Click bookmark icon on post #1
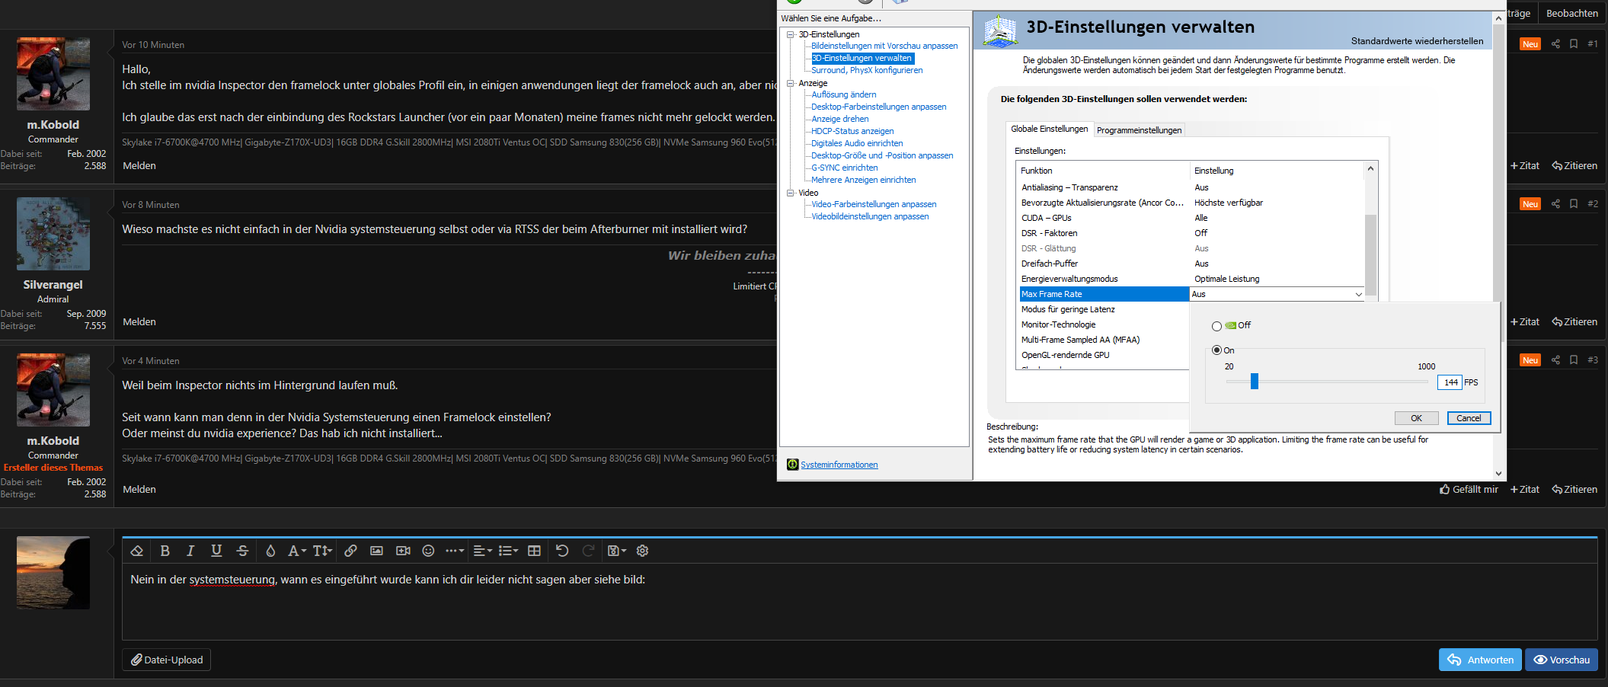The height and width of the screenshot is (687, 1608). (1574, 44)
